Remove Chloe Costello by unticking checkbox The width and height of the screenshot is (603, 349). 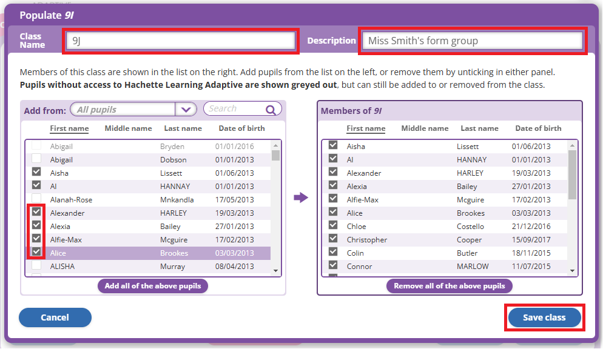tap(333, 225)
